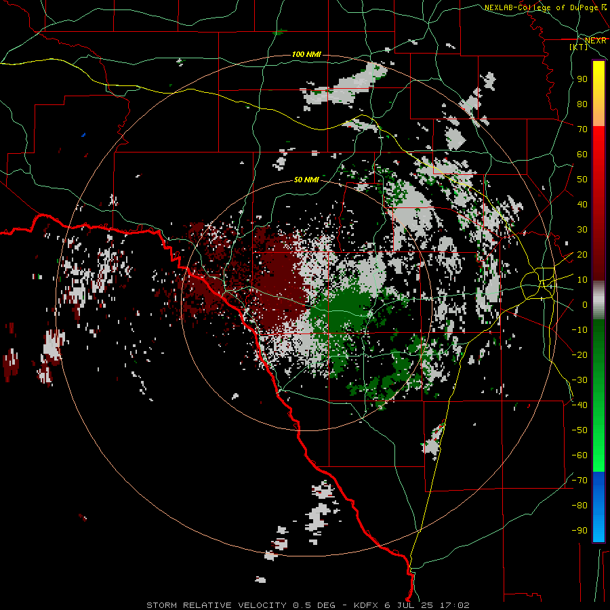Click the "-20" scale value
Image resolution: width=610 pixels, height=610 pixels.
(579, 354)
